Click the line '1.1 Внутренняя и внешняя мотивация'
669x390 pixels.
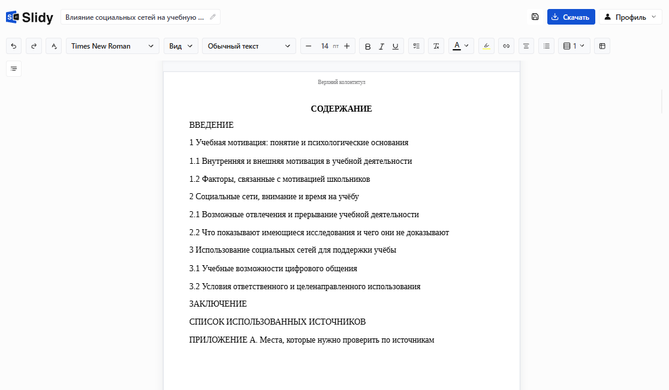300,161
